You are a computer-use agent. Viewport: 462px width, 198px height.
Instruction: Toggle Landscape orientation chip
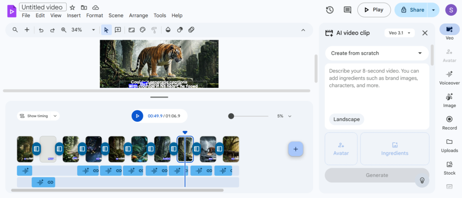(x=346, y=120)
